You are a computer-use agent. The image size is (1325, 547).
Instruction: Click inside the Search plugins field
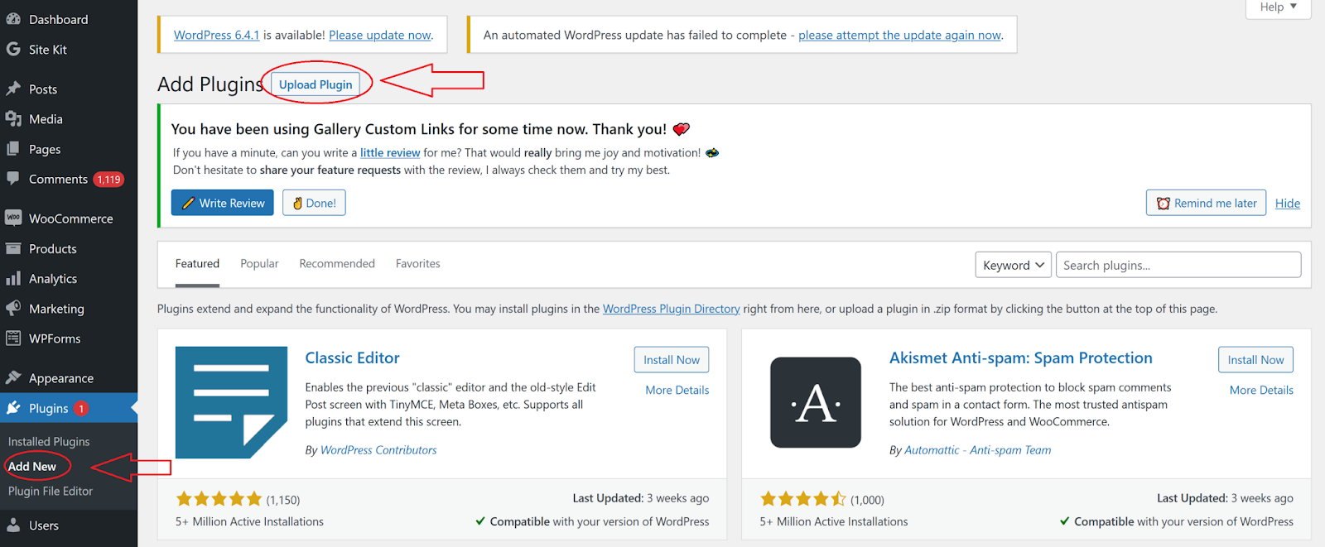point(1178,266)
